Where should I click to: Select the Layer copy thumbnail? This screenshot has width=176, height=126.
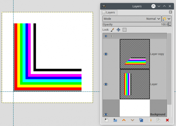135,54
